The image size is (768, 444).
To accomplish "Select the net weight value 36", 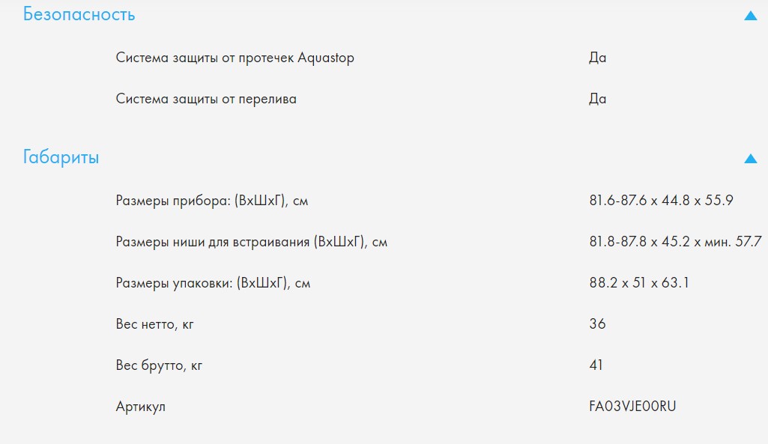I will (597, 324).
